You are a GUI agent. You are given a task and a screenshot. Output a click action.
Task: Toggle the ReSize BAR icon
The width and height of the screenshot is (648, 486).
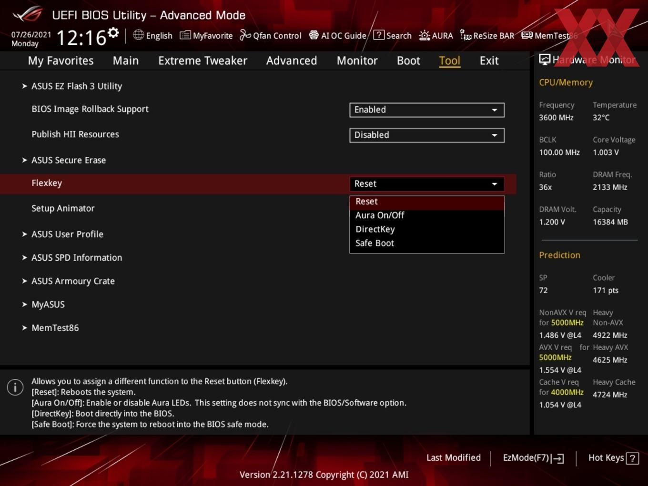tap(466, 35)
